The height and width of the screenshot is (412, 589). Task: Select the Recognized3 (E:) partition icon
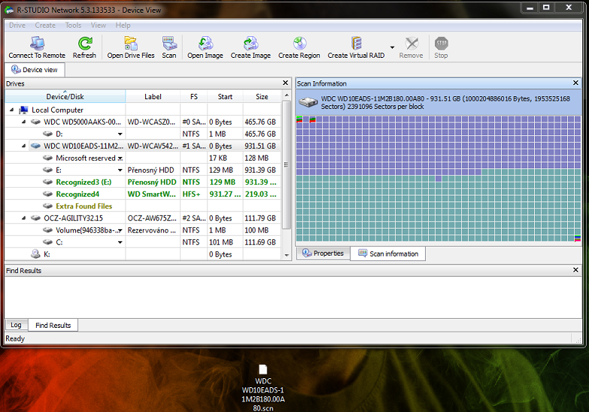point(47,182)
